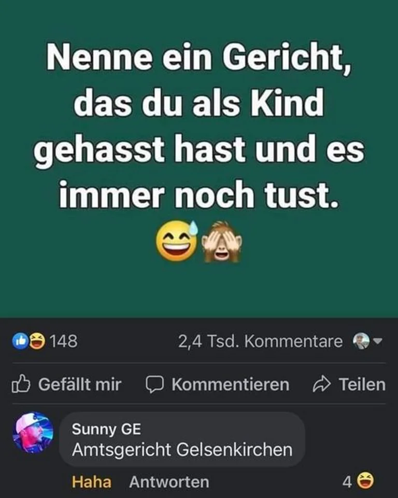Click the laughing reaction icon beside 148
Viewport: 398px width, 498px height.
[37, 341]
